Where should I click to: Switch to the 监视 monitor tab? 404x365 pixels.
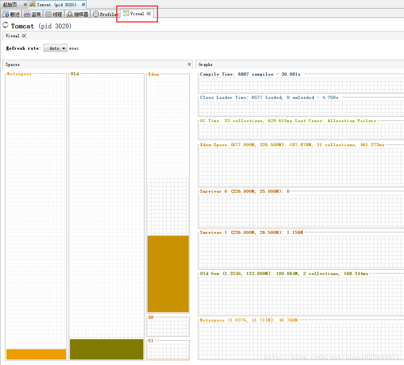tap(32, 14)
